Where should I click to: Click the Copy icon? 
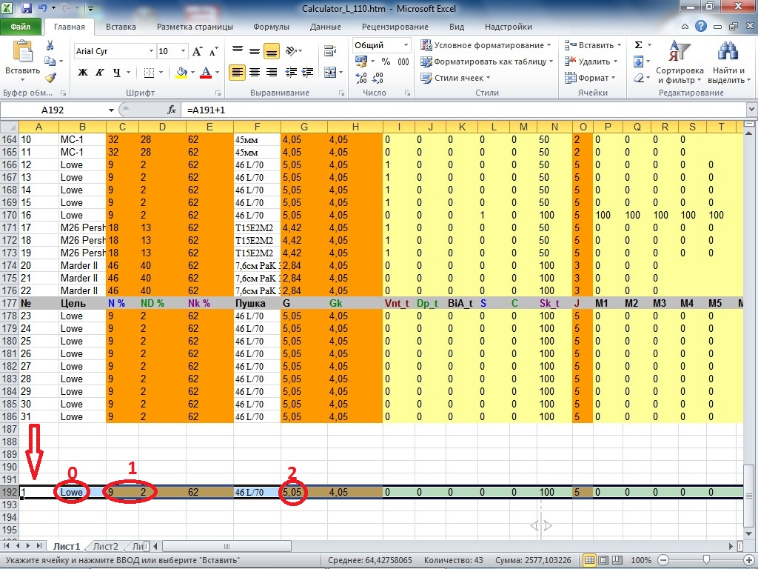pyautogui.click(x=50, y=61)
